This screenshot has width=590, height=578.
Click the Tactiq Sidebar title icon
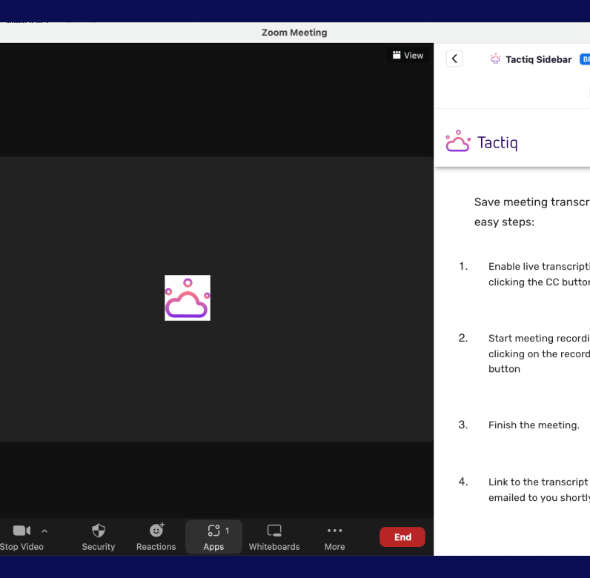[x=495, y=59]
